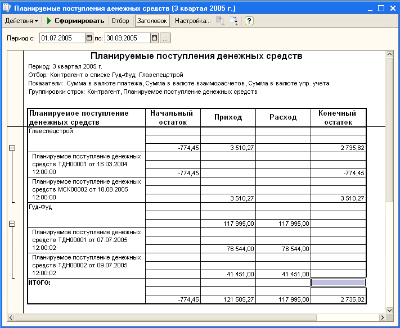Click the Группировки строк description line
Screen dimensions: 400x328
click(143, 92)
